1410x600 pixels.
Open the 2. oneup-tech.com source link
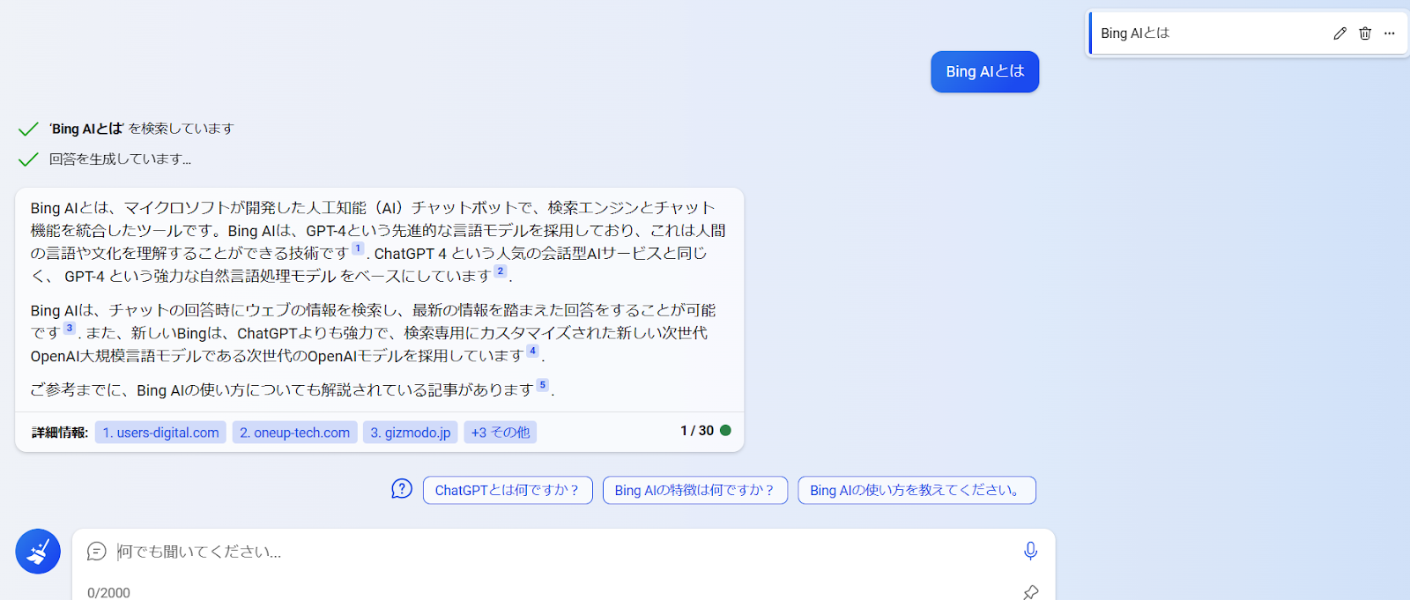(294, 433)
